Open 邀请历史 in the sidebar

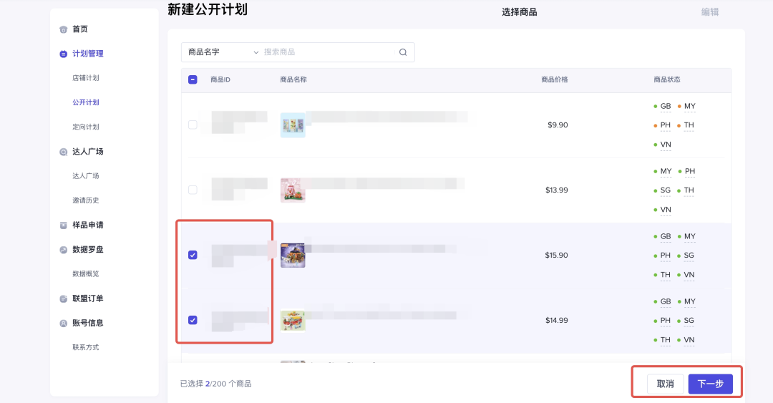(x=86, y=200)
